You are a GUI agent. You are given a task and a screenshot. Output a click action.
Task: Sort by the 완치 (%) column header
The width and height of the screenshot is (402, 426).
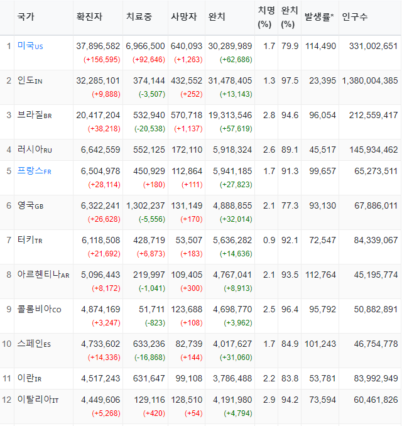coord(290,18)
